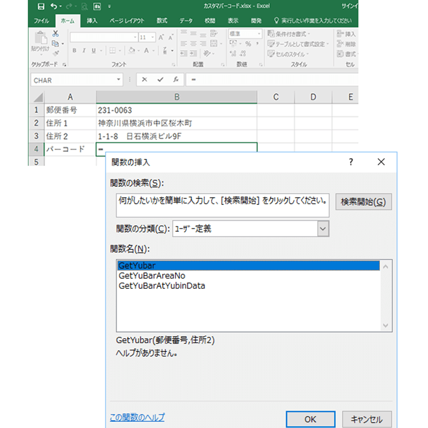The image size is (428, 428).
Task: Click the 検索開始 search button
Action: [x=363, y=202]
